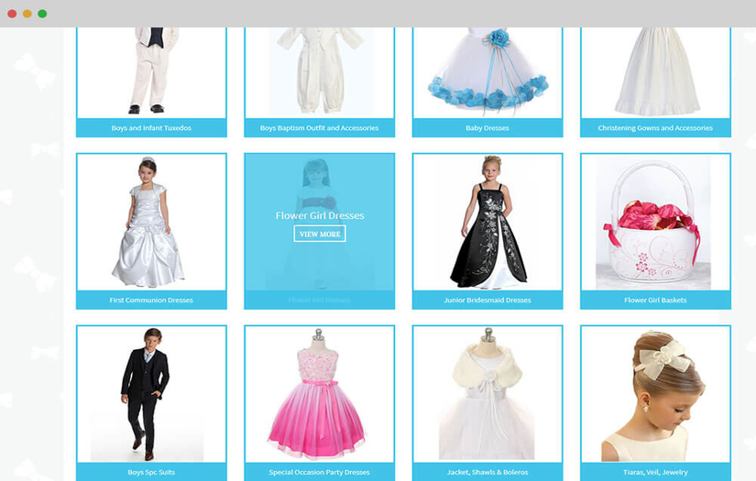Screen dimensions: 756x481
Task: Open First Communion Dresses label
Action: 151,300
